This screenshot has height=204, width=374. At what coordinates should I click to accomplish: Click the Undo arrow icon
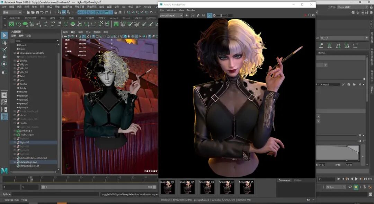tap(42, 12)
